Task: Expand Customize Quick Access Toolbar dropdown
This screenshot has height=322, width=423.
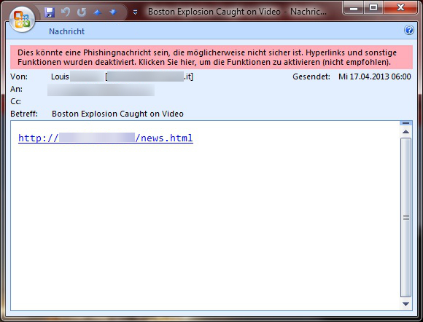Action: 135,12
